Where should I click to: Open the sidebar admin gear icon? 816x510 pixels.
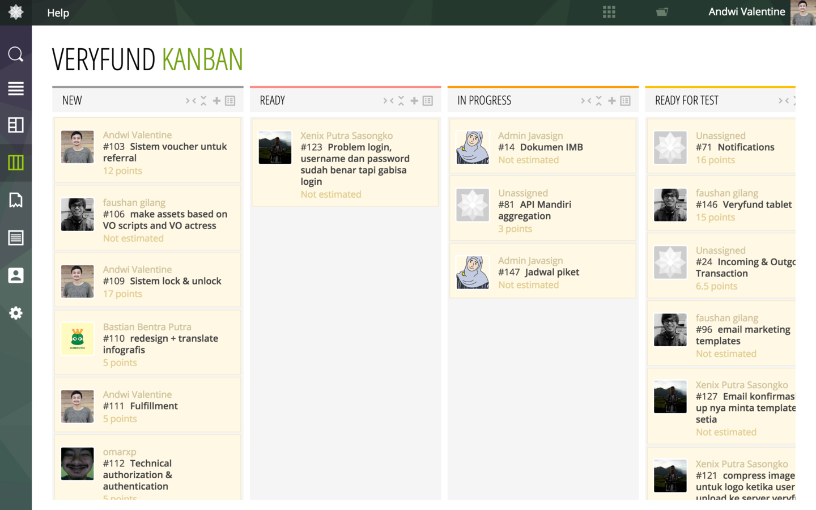(16, 313)
